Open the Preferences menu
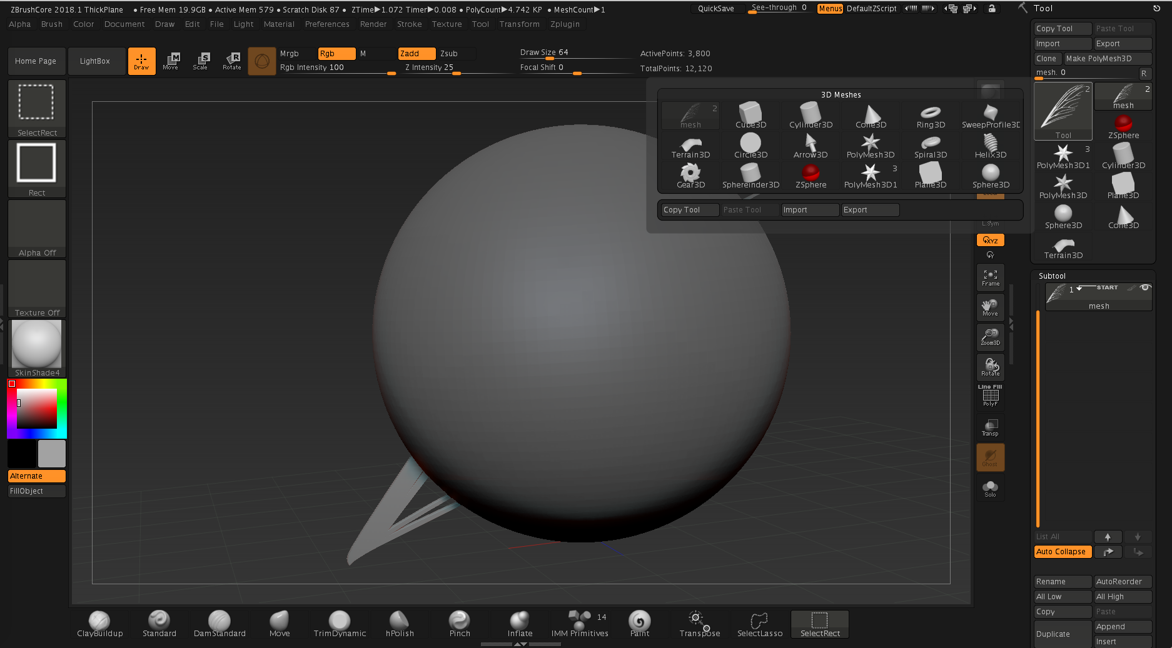The height and width of the screenshot is (648, 1172). (327, 24)
